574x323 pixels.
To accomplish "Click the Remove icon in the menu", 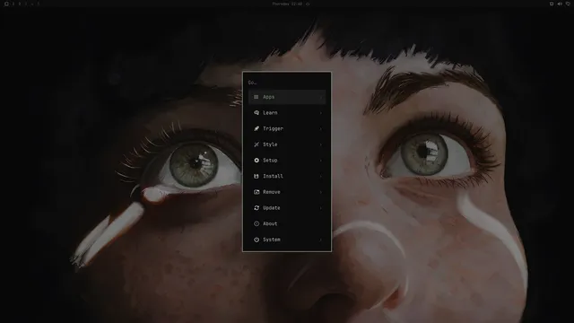I will click(x=257, y=192).
